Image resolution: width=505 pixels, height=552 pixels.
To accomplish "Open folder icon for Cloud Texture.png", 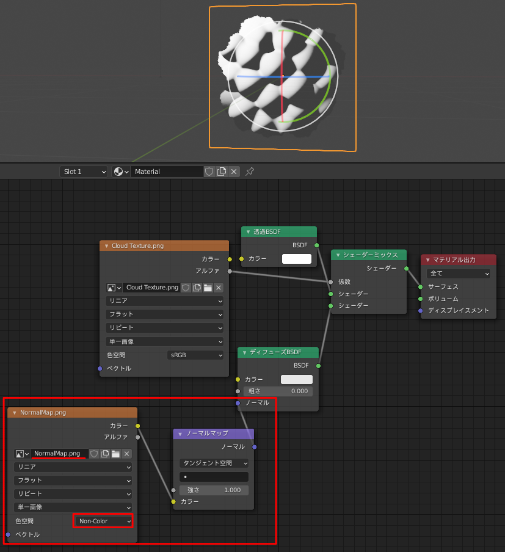I will 208,288.
